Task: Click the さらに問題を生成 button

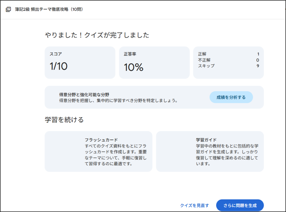Action: 240,205
